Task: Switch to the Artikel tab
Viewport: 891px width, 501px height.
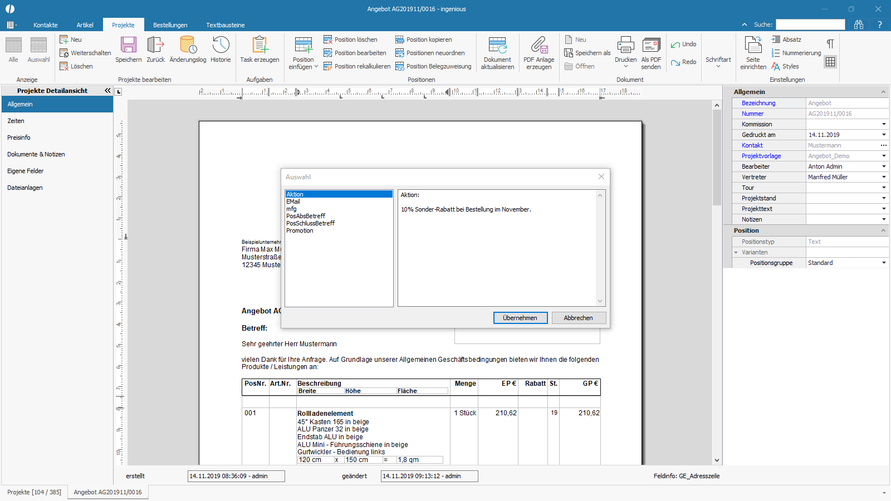Action: coord(85,25)
